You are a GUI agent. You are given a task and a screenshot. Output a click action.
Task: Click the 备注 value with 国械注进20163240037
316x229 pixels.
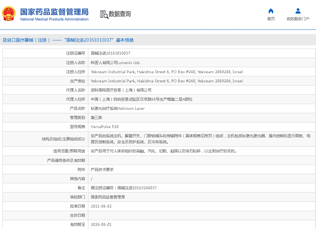click(x=124, y=188)
